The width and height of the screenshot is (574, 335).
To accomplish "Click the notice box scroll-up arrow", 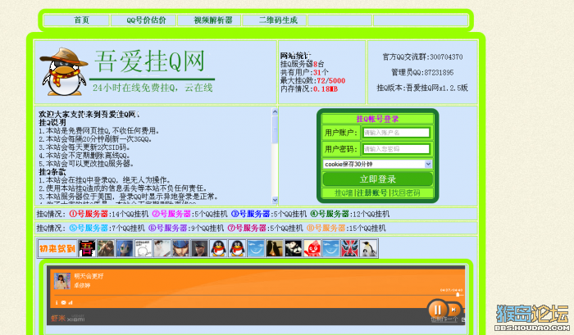I will coord(275,111).
